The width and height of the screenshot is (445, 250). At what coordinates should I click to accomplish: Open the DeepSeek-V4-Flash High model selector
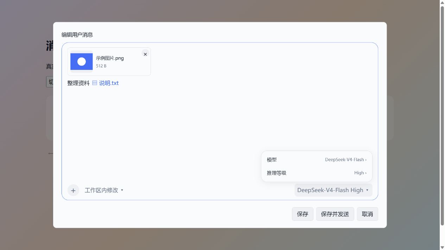coord(333,190)
